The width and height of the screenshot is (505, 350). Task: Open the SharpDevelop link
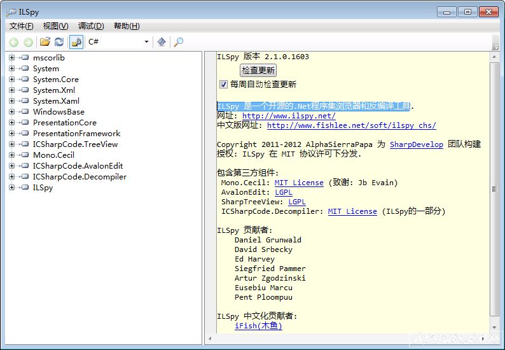coord(417,144)
